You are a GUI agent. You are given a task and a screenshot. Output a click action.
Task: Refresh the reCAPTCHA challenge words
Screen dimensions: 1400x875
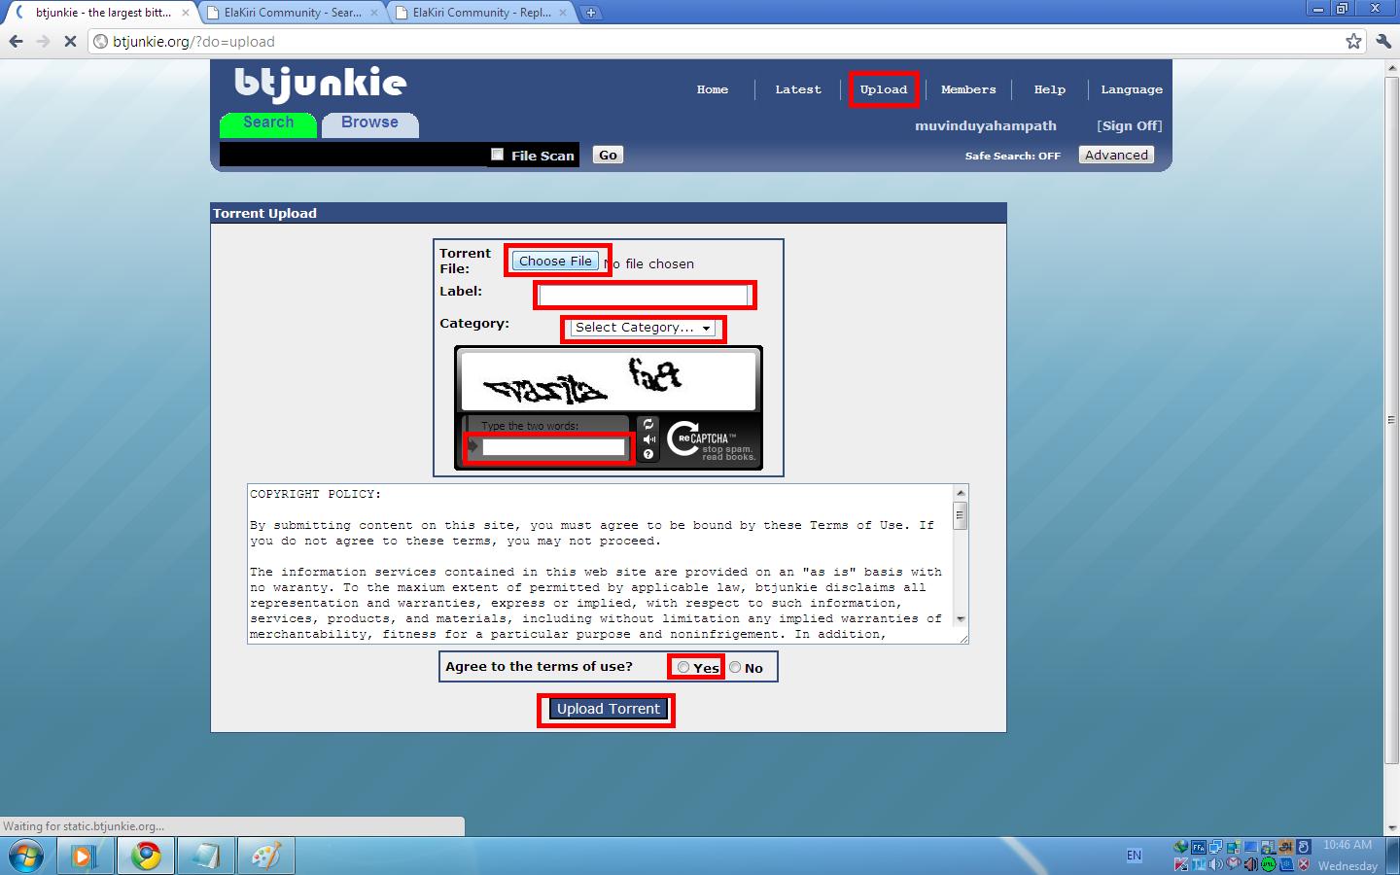point(648,424)
